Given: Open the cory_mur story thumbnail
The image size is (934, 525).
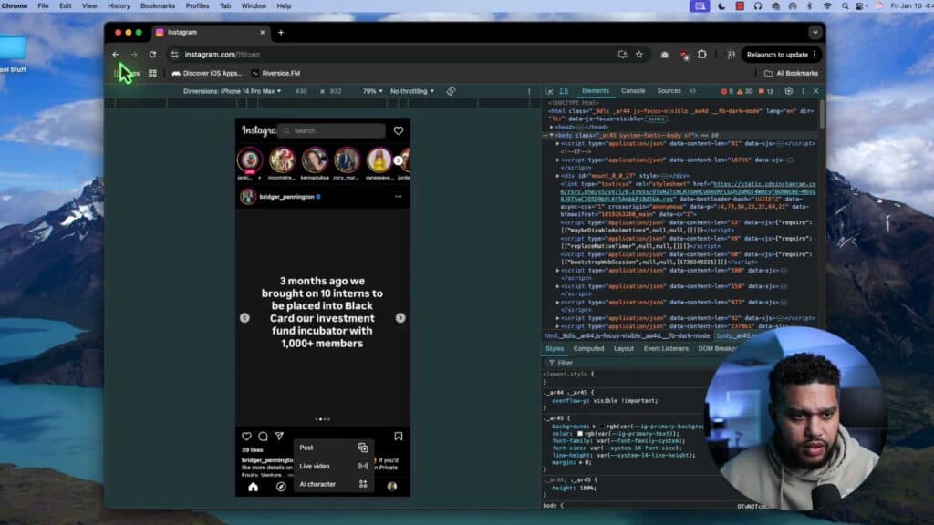Looking at the screenshot, I should coord(347,160).
